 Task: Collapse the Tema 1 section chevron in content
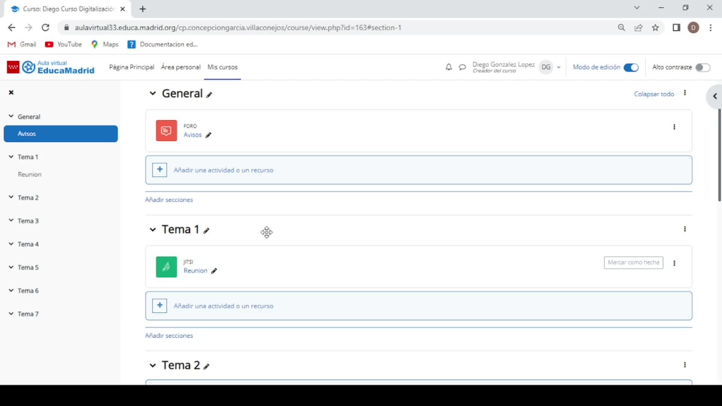[x=152, y=230]
